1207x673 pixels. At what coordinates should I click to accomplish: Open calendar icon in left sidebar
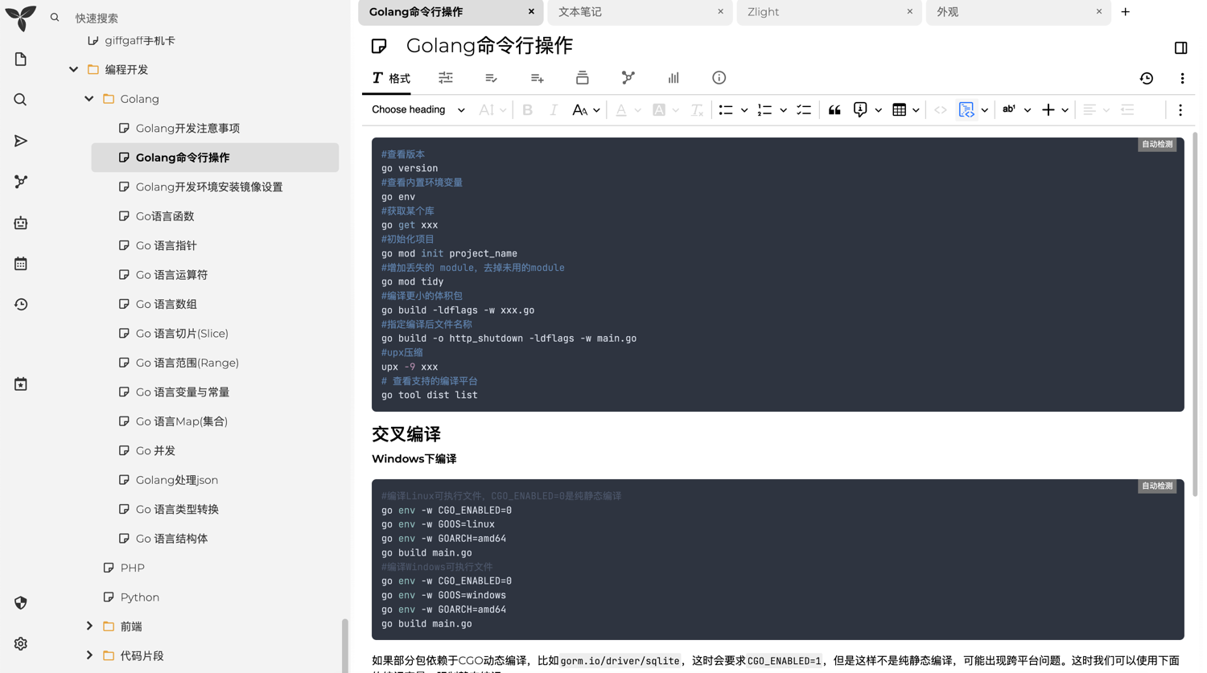pos(21,264)
